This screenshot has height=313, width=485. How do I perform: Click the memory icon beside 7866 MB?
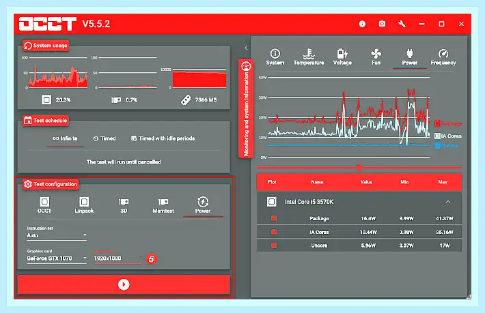186,100
